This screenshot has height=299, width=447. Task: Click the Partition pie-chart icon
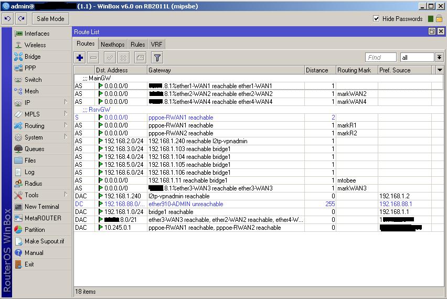coord(18,230)
